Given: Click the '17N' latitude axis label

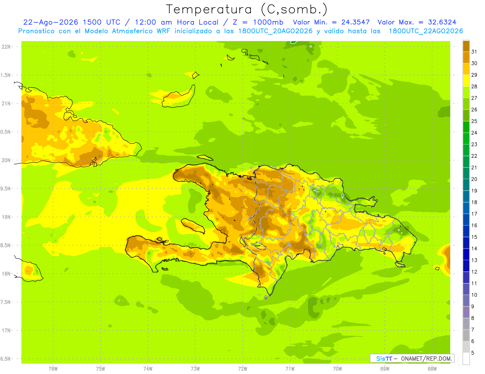Looking at the screenshot, I should [7, 330].
